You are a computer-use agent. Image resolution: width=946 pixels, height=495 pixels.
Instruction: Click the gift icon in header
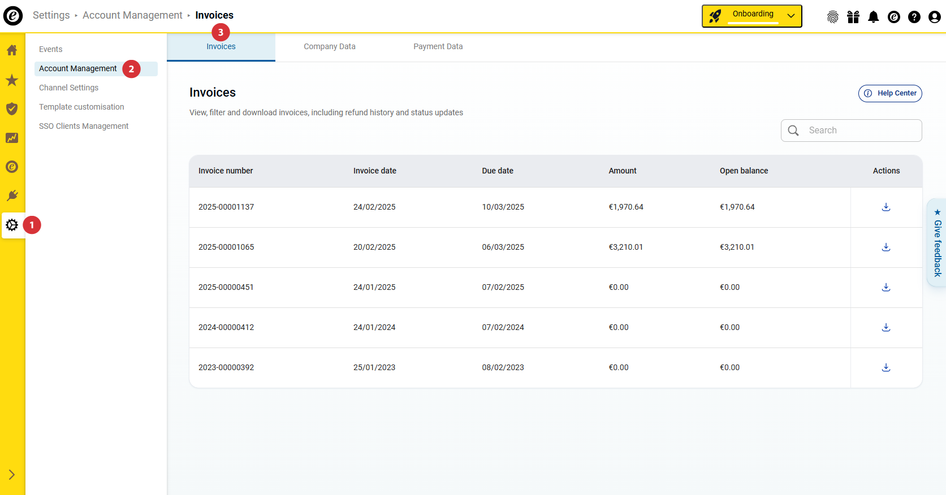coord(853,17)
